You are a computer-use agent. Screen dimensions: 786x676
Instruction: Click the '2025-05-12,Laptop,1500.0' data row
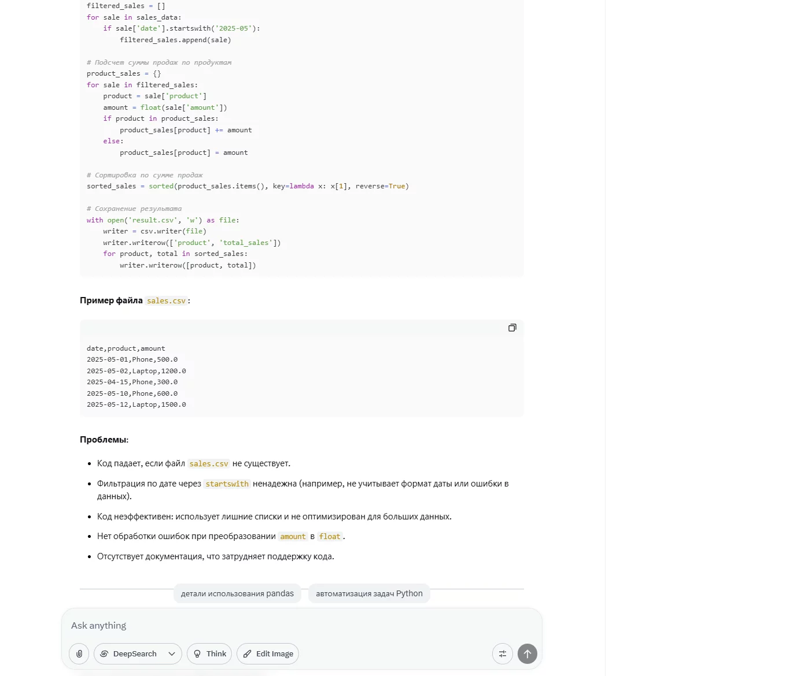pos(136,405)
